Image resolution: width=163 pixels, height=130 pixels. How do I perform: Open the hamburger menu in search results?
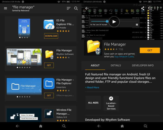click(x=5, y=8)
